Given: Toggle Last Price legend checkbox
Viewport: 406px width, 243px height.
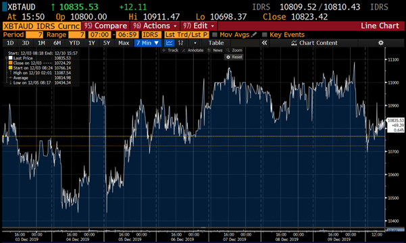Looking at the screenshot, I should point(10,58).
